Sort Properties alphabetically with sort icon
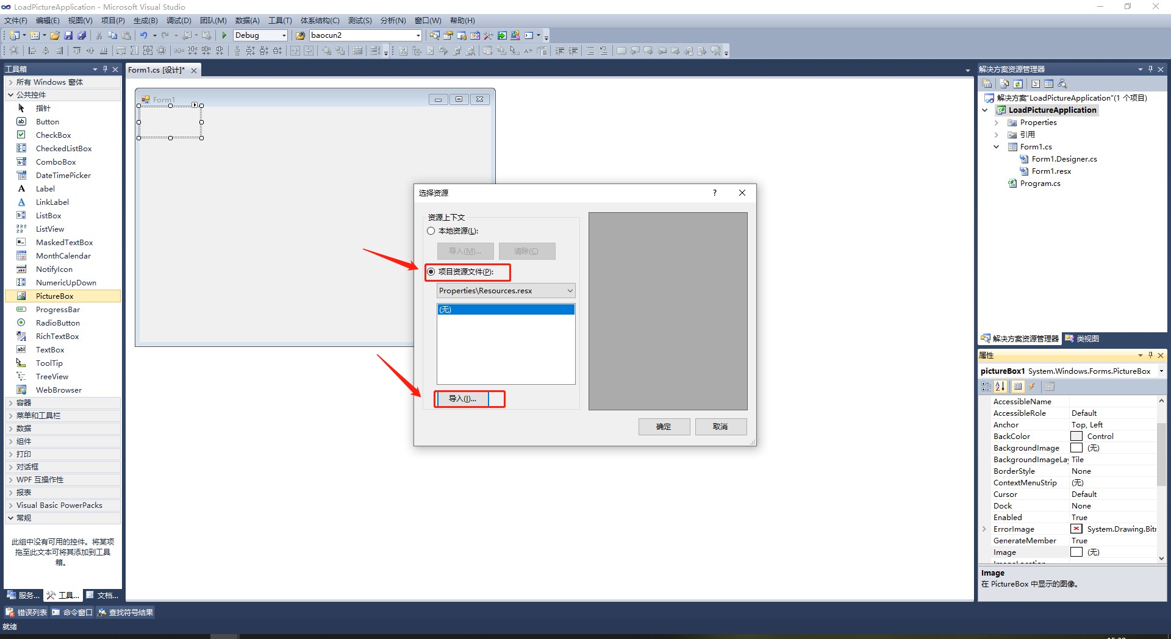This screenshot has width=1171, height=639. [1000, 386]
